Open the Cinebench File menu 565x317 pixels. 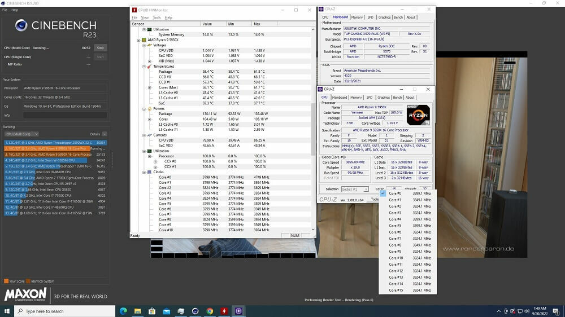tap(5, 10)
